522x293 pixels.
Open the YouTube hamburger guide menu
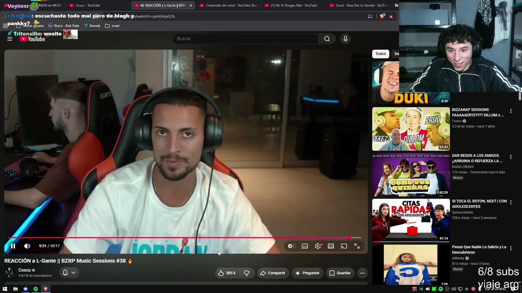tap(10, 39)
